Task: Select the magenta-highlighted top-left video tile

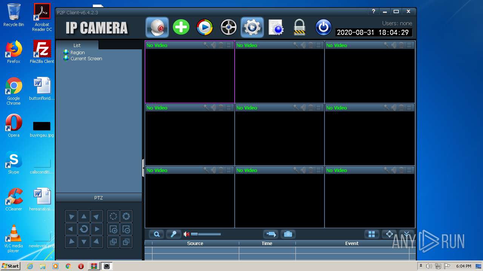Action: pyautogui.click(x=190, y=72)
